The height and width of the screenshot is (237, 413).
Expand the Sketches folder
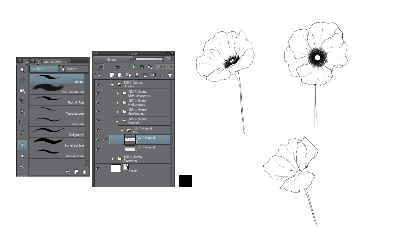(113, 159)
